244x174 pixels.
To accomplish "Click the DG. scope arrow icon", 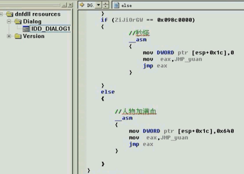I will (x=82, y=5).
